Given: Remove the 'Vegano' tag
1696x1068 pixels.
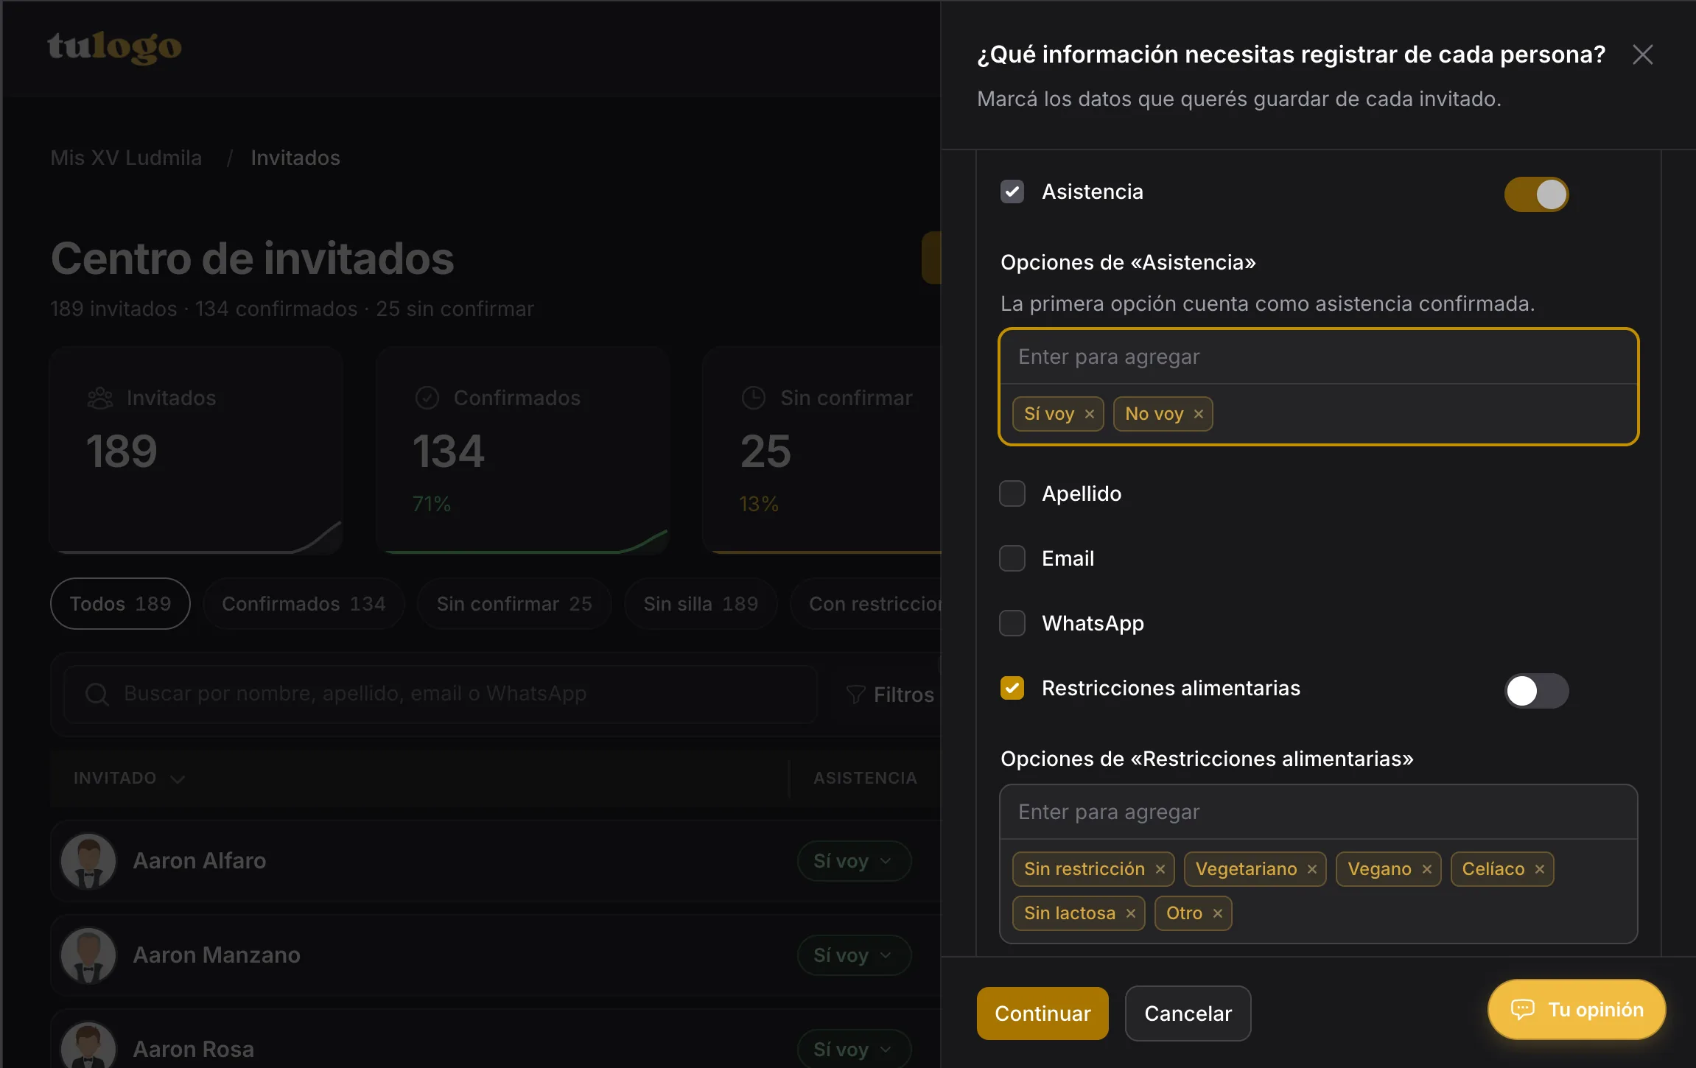Looking at the screenshot, I should [x=1427, y=869].
